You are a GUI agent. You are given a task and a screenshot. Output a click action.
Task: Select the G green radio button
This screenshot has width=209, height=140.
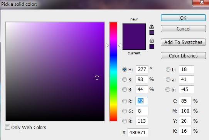[x=125, y=111]
